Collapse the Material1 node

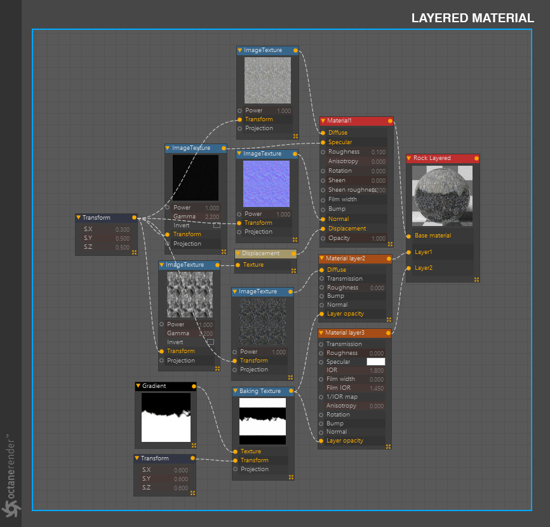323,121
